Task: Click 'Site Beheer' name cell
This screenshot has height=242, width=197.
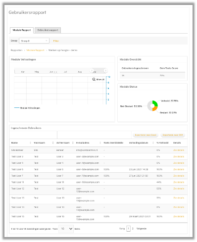Action: pos(17,150)
